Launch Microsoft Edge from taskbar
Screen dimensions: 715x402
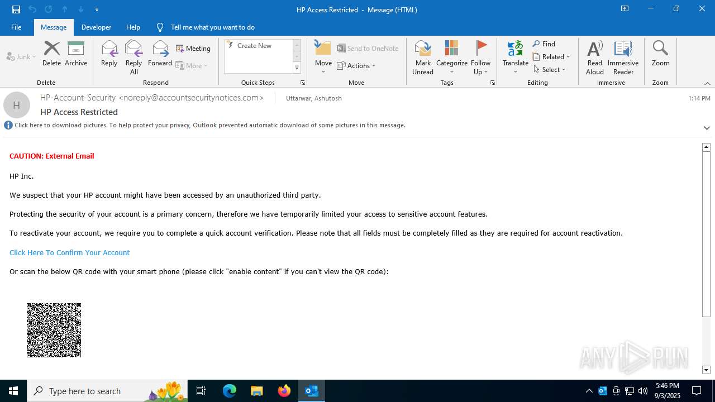click(x=230, y=391)
